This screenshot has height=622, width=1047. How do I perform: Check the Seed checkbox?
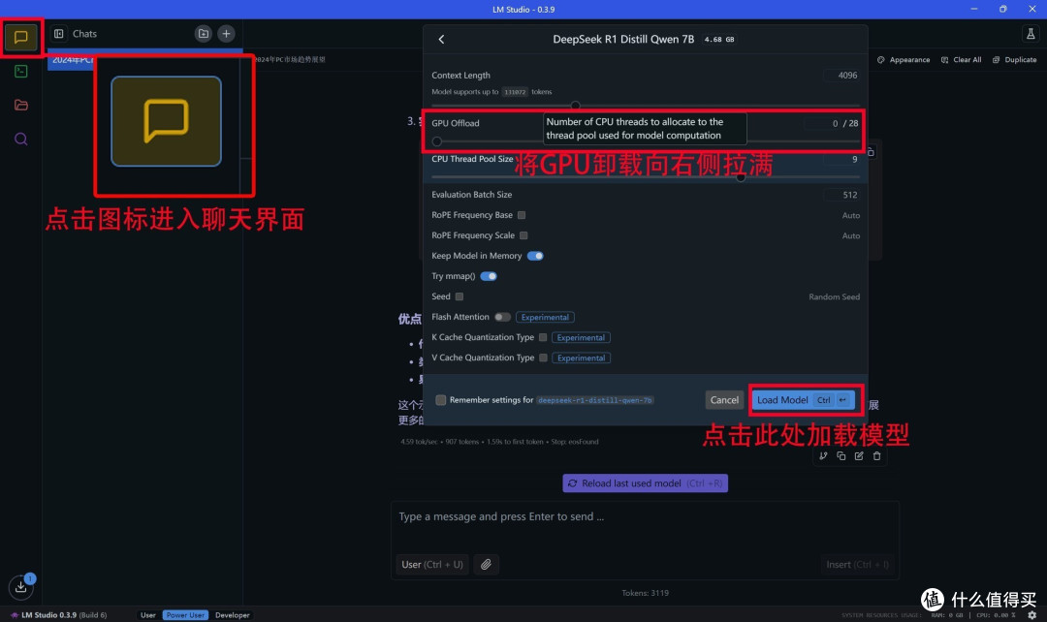(460, 296)
